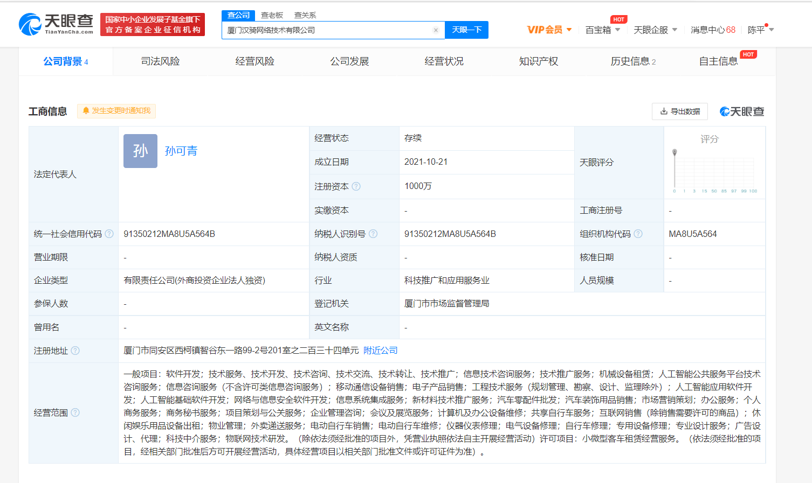Image resolution: width=812 pixels, height=483 pixels.
Task: Click the 行业 value 科技推广和应用服务业
Action: point(447,281)
